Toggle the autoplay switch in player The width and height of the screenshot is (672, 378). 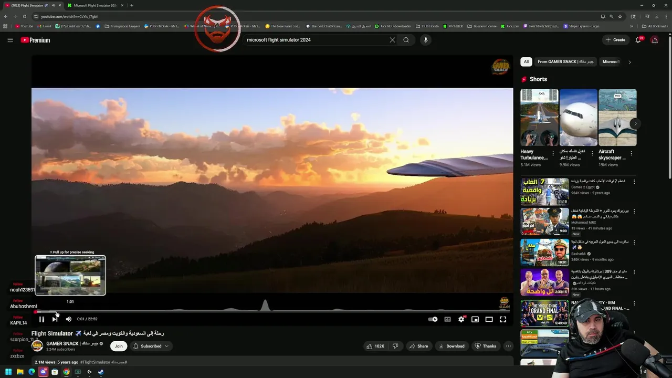(433, 319)
